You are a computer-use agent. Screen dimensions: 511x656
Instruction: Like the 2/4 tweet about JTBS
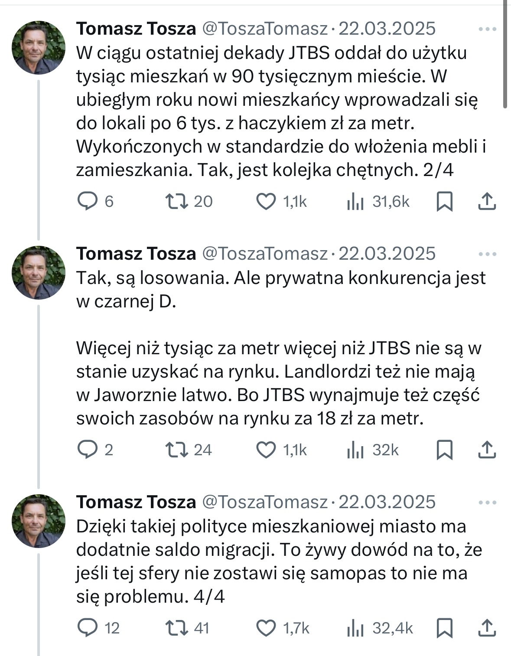[x=266, y=201]
